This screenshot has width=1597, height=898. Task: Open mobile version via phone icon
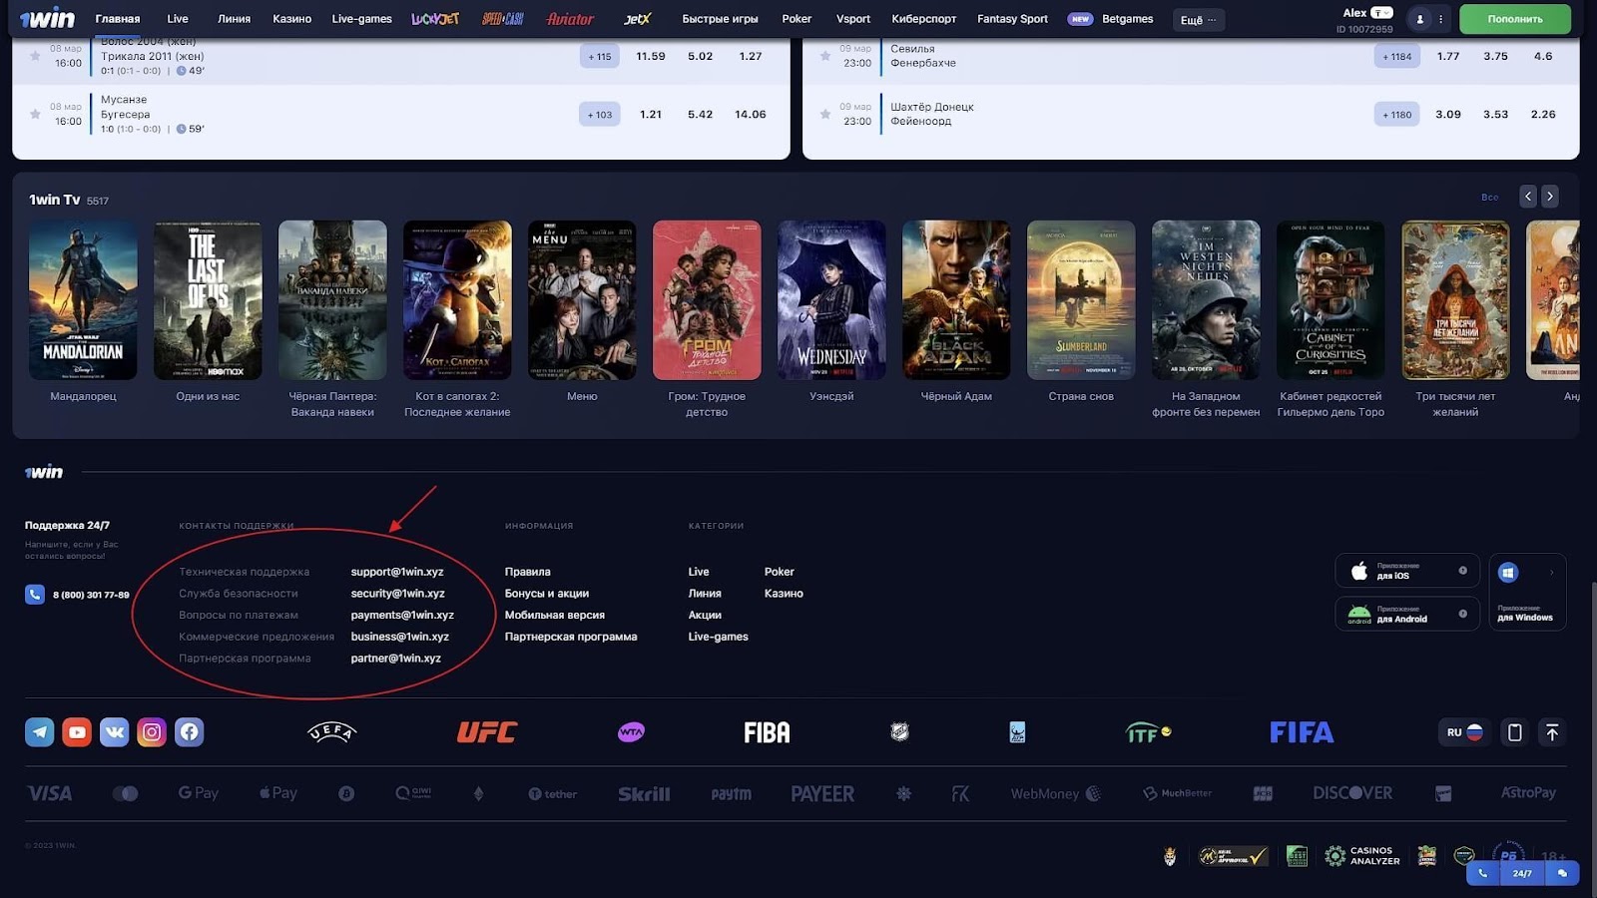pyautogui.click(x=1514, y=732)
